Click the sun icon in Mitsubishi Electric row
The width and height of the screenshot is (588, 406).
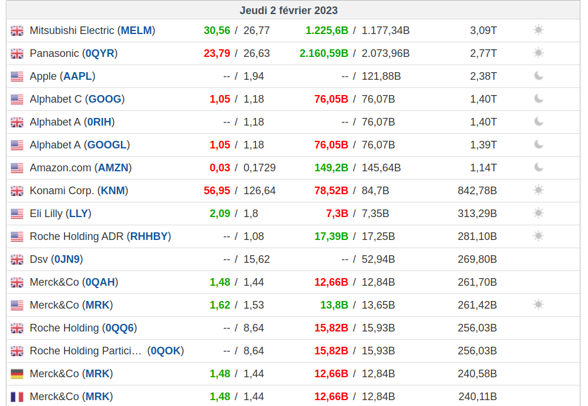tap(539, 30)
